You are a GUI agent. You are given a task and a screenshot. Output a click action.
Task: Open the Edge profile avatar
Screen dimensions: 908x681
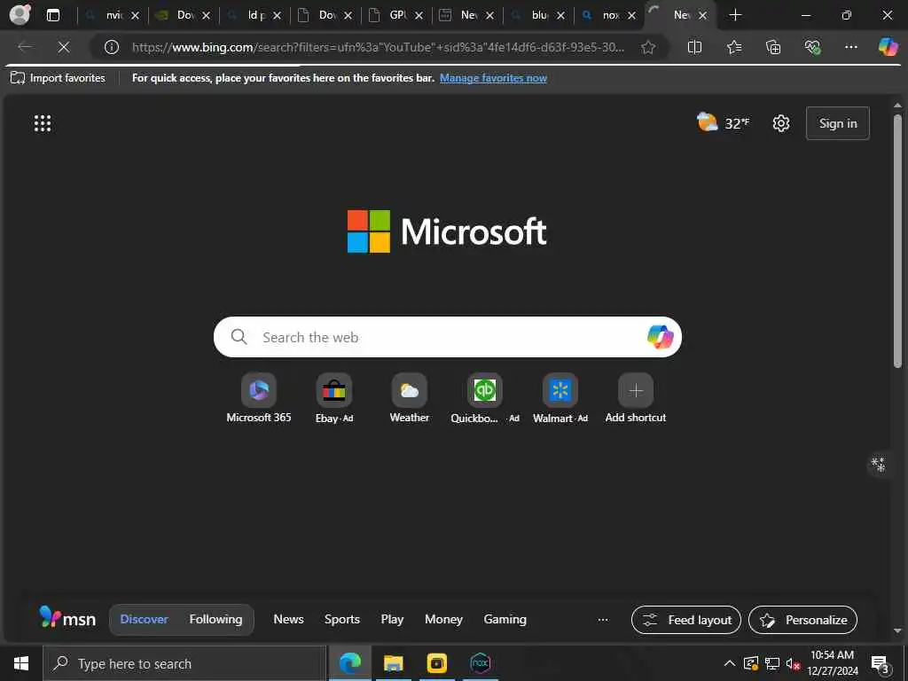tap(20, 14)
